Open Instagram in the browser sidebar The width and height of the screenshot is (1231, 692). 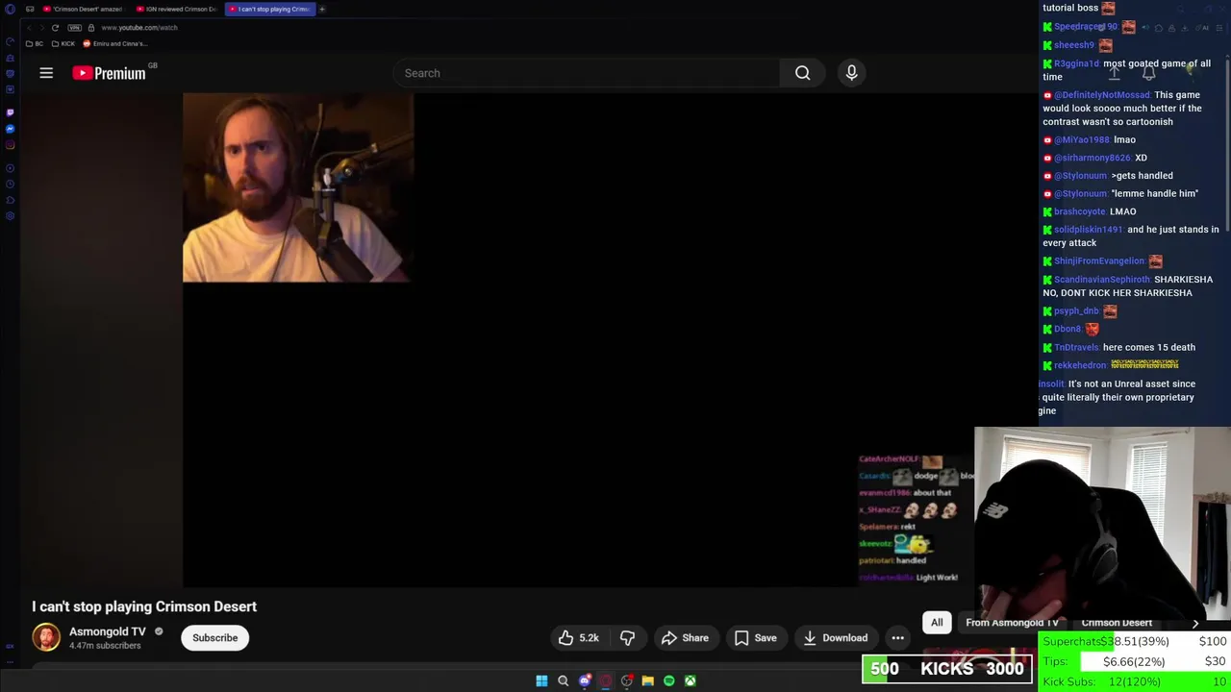[x=10, y=145]
